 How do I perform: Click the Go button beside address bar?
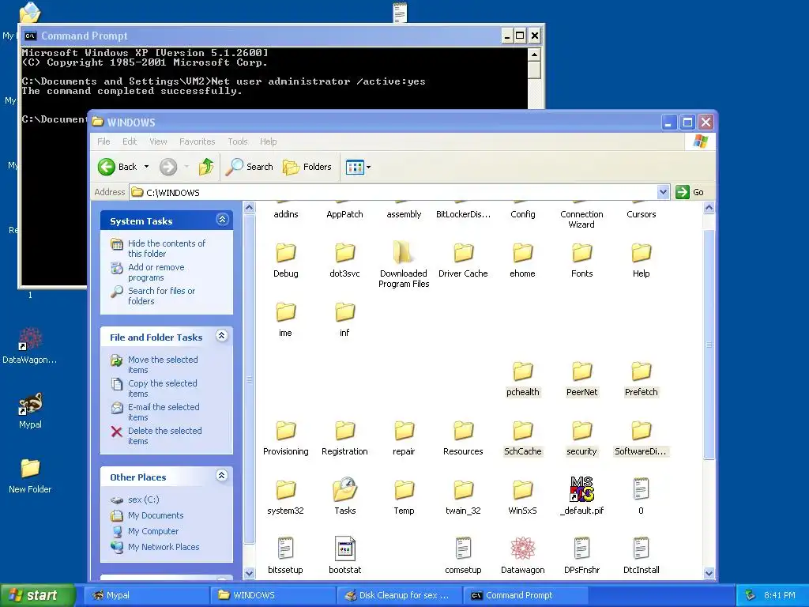690,192
